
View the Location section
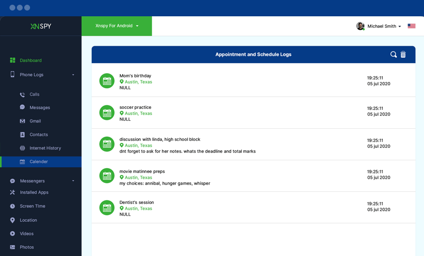[28, 220]
